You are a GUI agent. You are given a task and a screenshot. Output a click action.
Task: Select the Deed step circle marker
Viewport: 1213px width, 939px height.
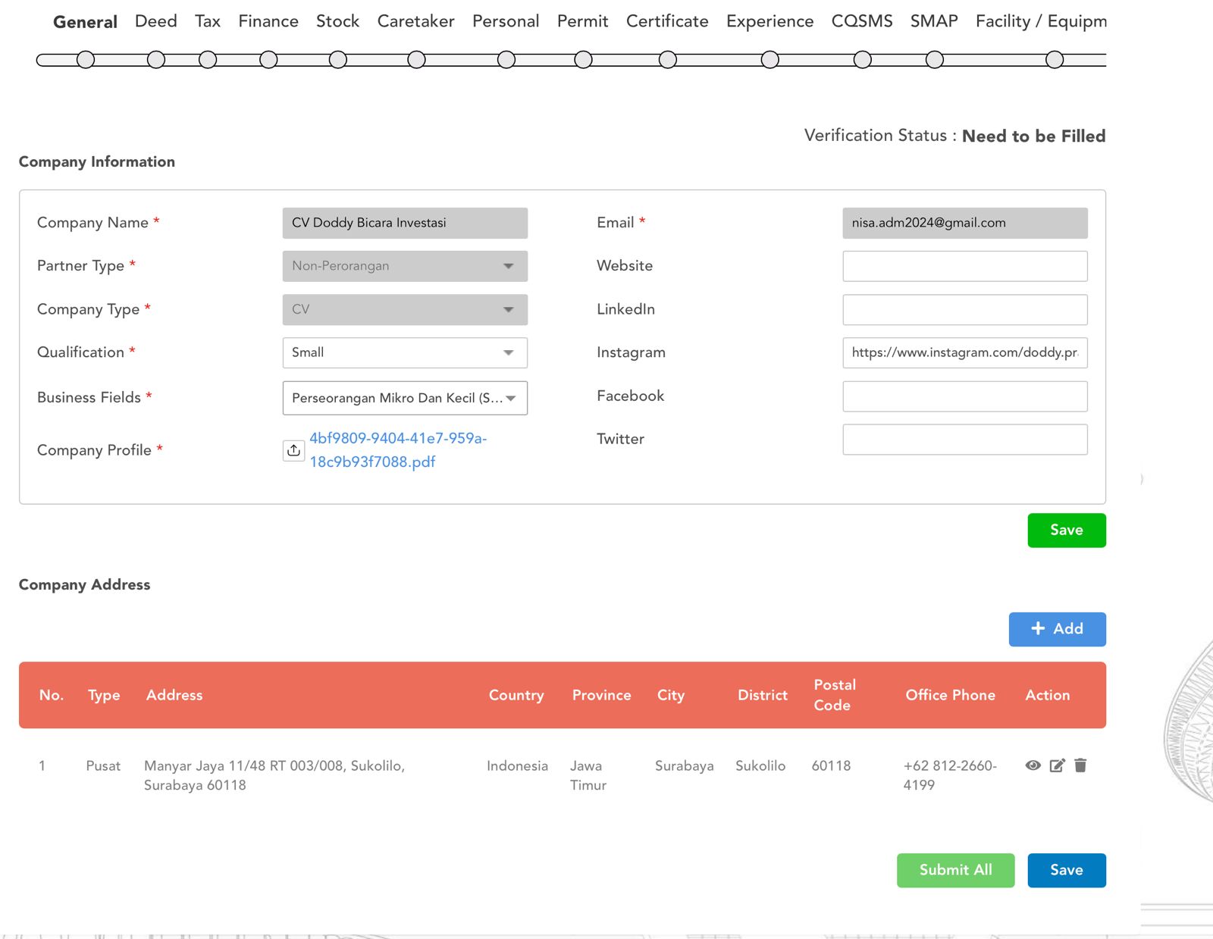point(156,60)
